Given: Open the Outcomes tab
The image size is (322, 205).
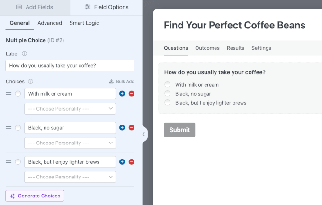Looking at the screenshot, I should coord(207,48).
